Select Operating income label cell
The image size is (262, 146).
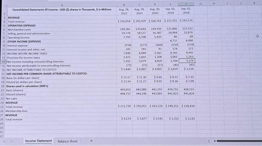(19, 38)
